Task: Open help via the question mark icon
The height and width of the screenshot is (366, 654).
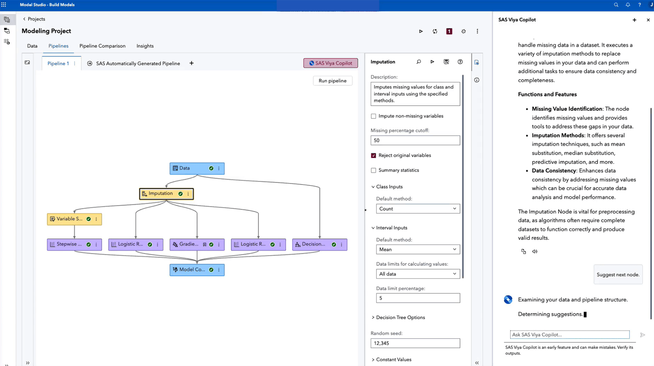Action: coord(640,5)
